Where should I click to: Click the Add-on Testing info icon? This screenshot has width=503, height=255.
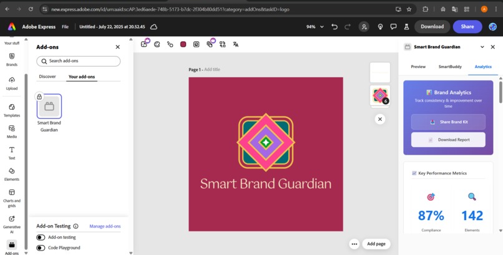click(76, 226)
